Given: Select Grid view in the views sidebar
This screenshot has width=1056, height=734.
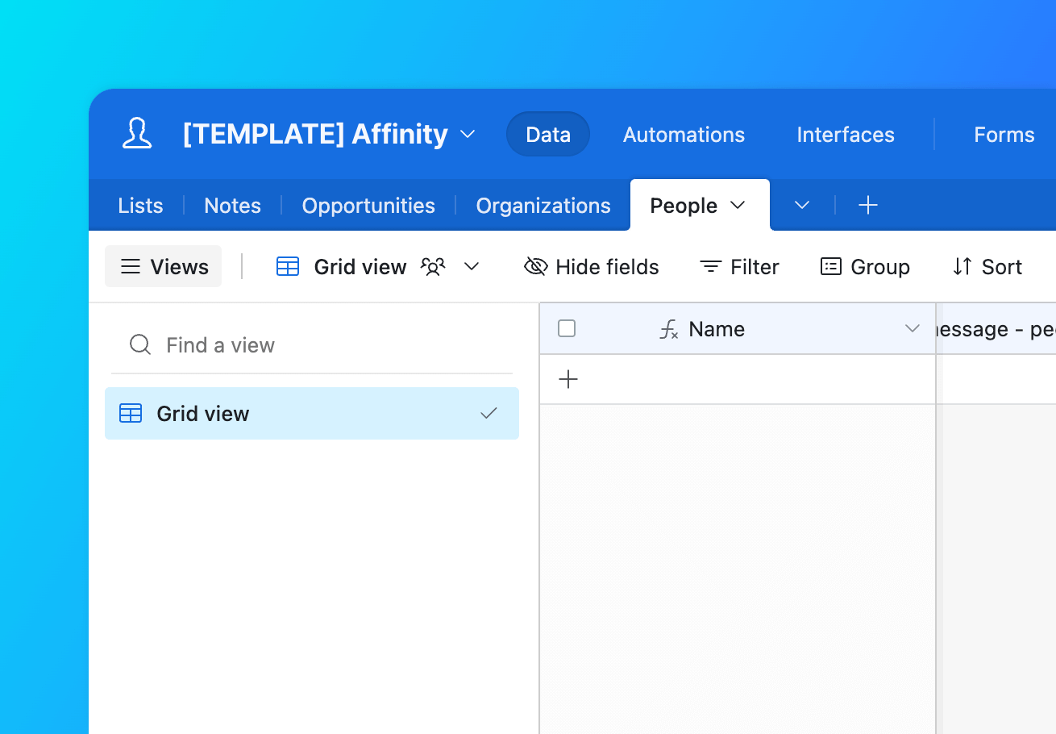Looking at the screenshot, I should click(312, 413).
